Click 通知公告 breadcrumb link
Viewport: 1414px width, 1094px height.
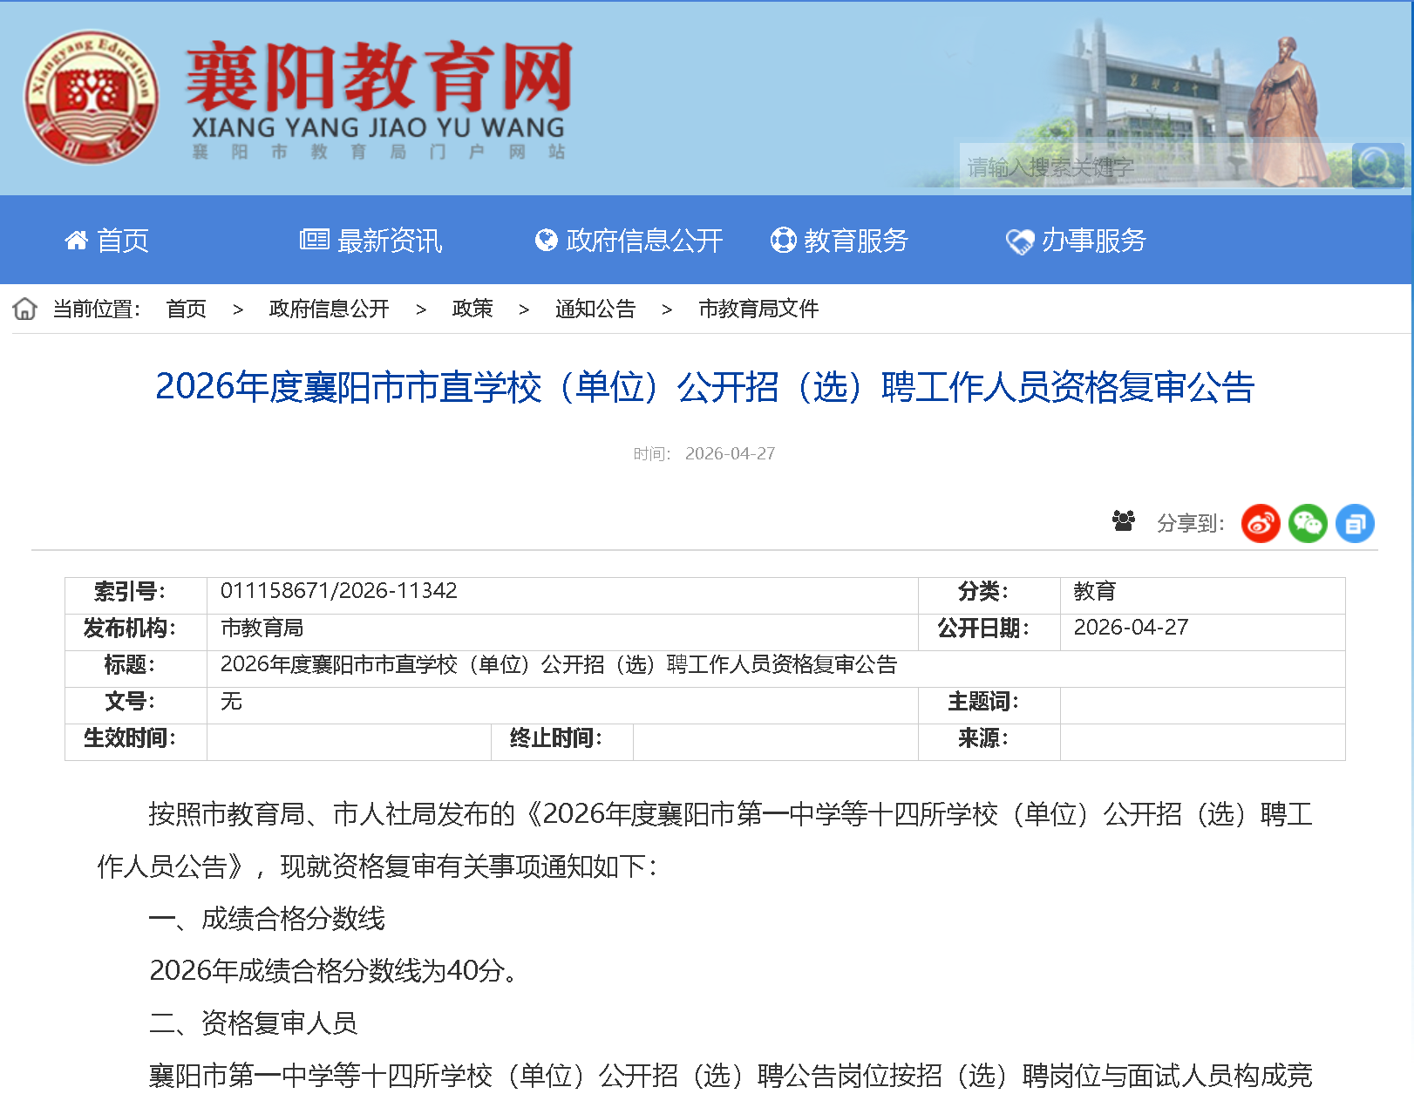595,309
